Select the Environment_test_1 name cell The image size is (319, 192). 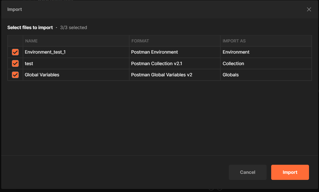pyautogui.click(x=76, y=52)
